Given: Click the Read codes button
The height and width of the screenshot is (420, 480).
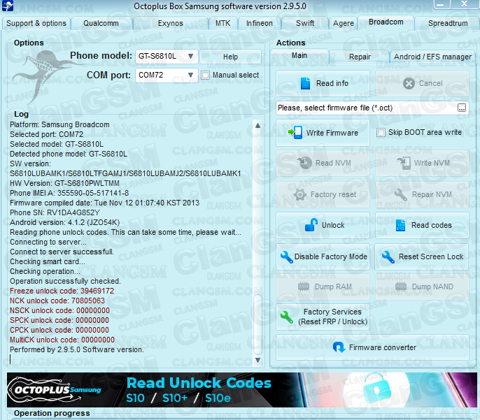Looking at the screenshot, I should coord(422,225).
